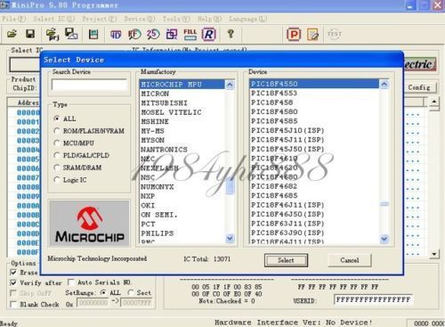Screen dimensions: 445x327
Task: Select PHILIPS in Manufactory list
Action: point(182,233)
